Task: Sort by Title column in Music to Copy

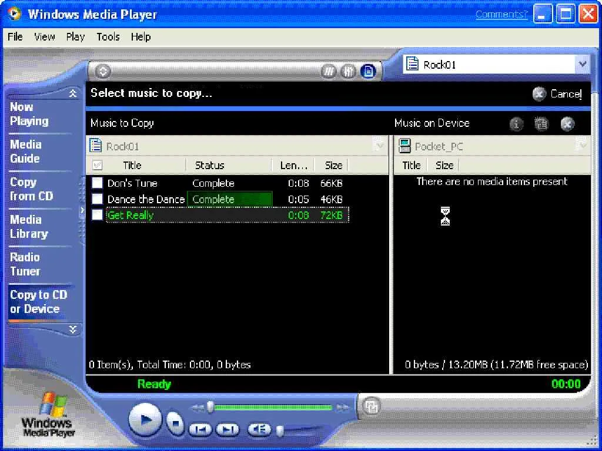Action: coord(132,165)
